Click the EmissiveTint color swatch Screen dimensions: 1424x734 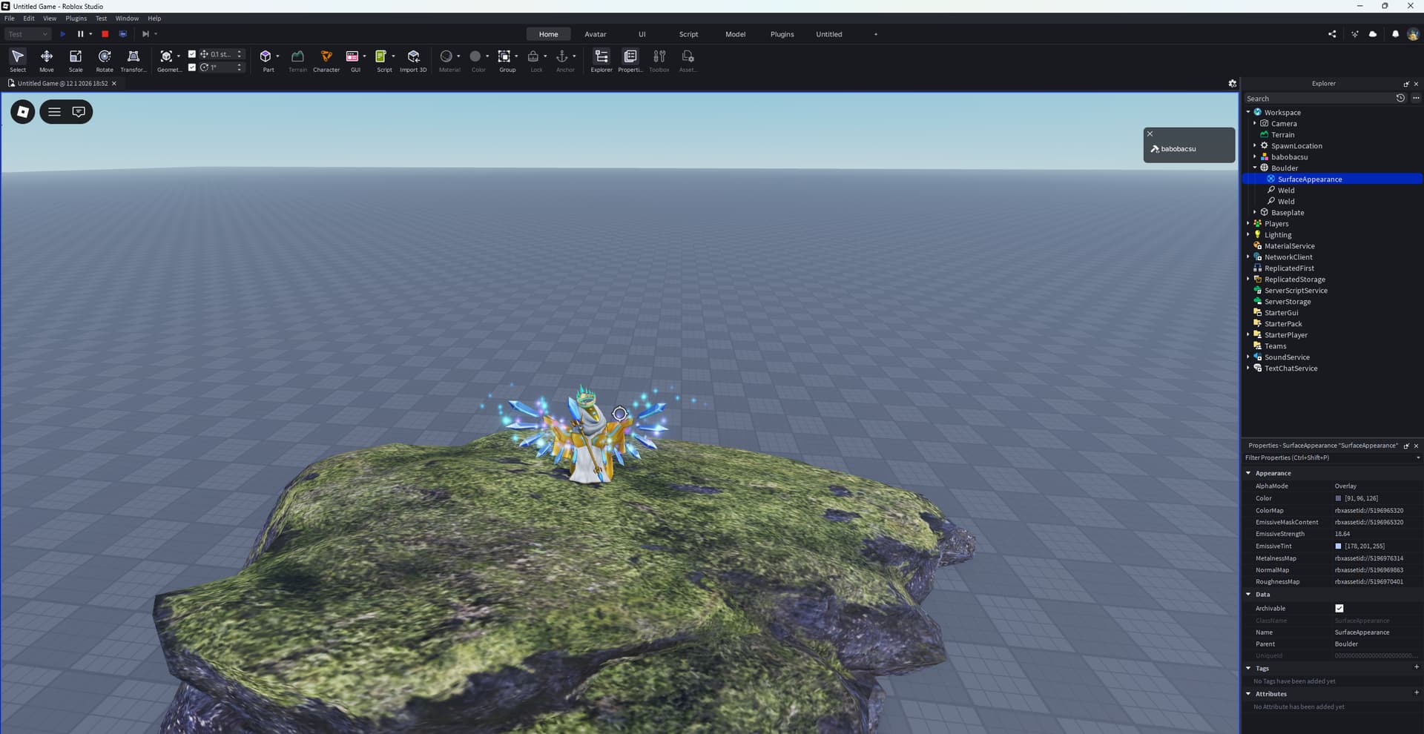pos(1339,546)
